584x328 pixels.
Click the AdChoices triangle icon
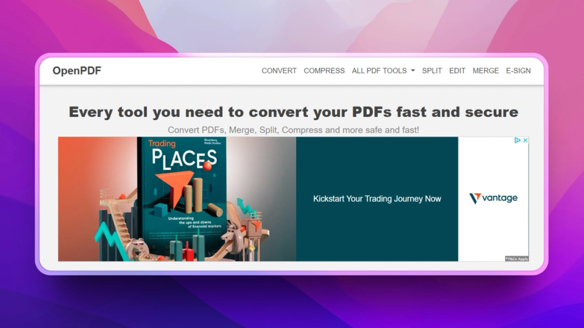coord(517,140)
